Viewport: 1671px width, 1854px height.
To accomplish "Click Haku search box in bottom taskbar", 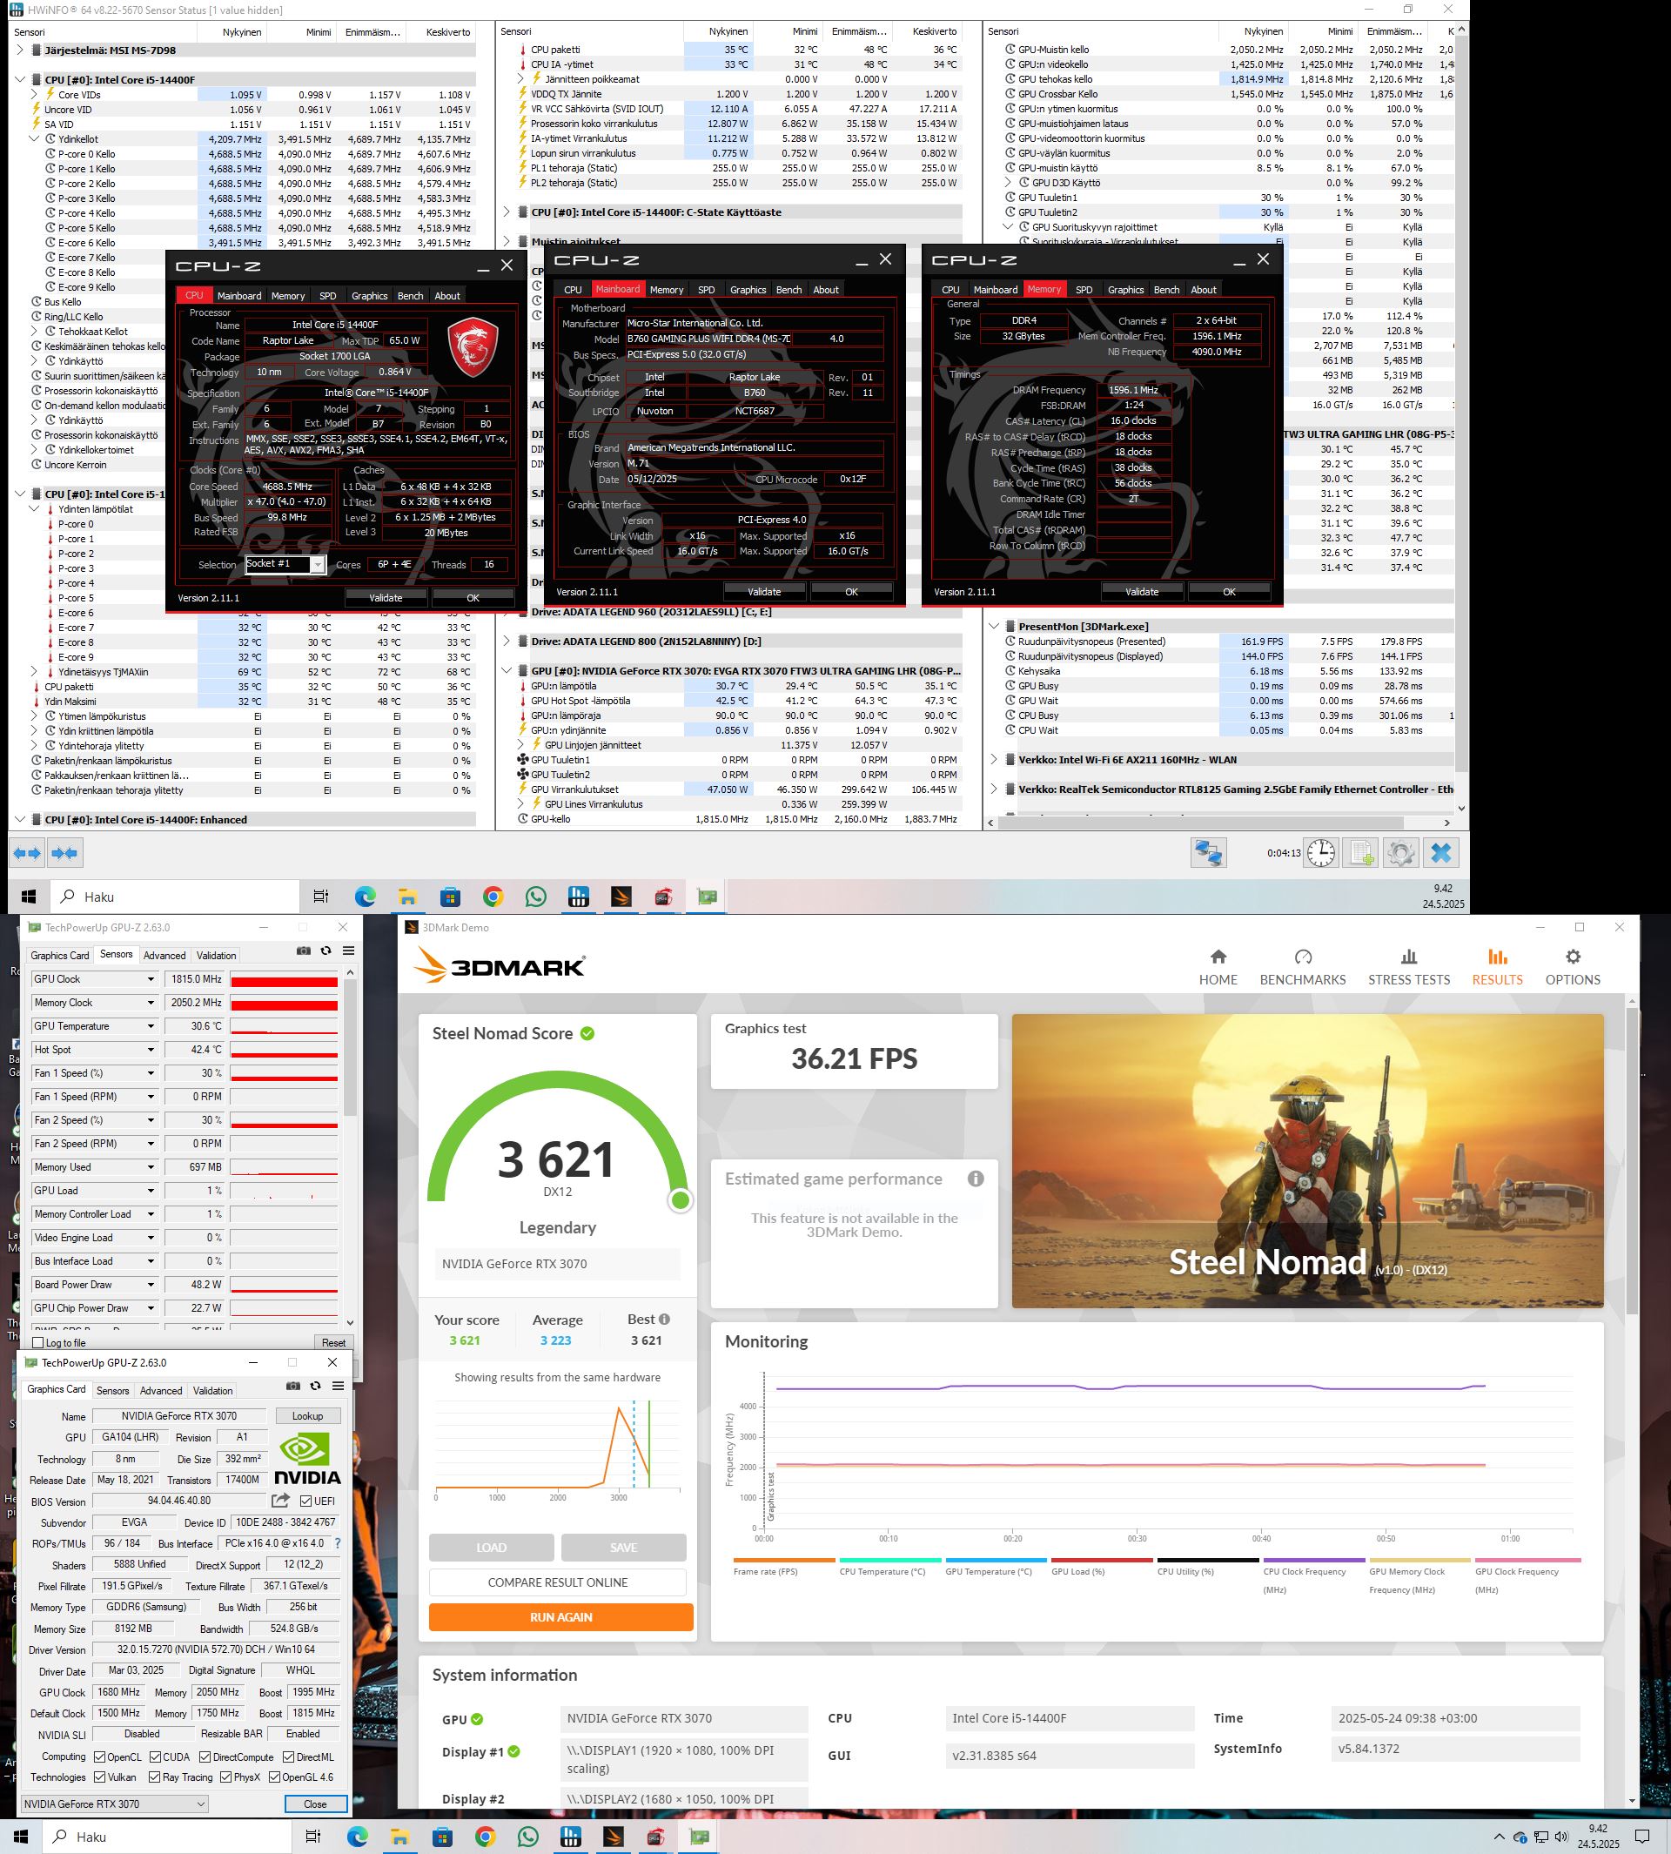I will [x=168, y=1836].
